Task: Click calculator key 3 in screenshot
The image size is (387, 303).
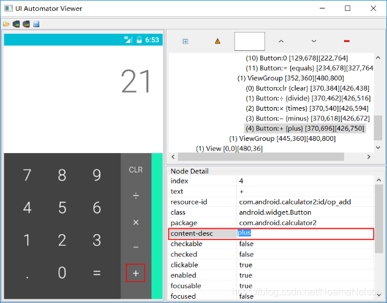Action: pyautogui.click(x=97, y=240)
